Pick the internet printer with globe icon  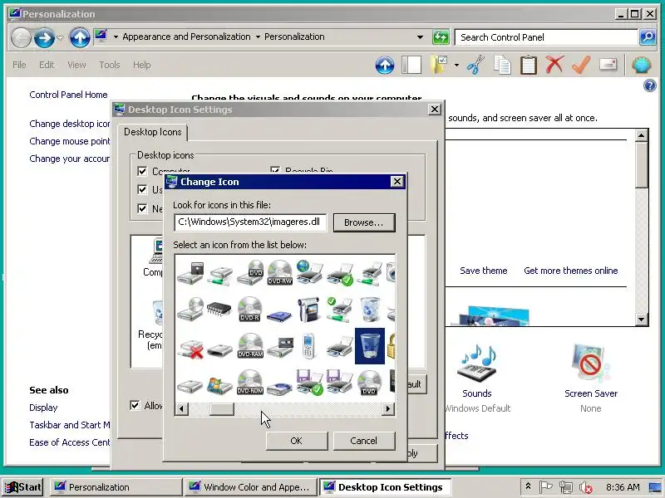pyautogui.click(x=309, y=272)
